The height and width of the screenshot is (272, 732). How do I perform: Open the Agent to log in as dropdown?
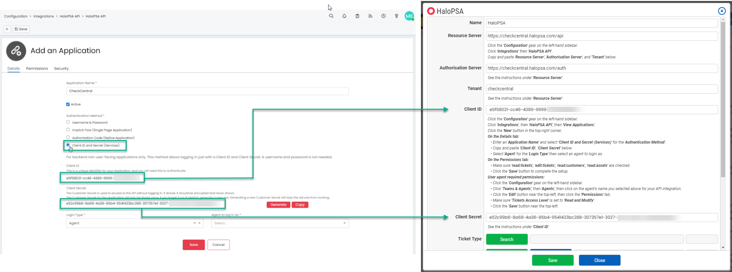(280, 223)
